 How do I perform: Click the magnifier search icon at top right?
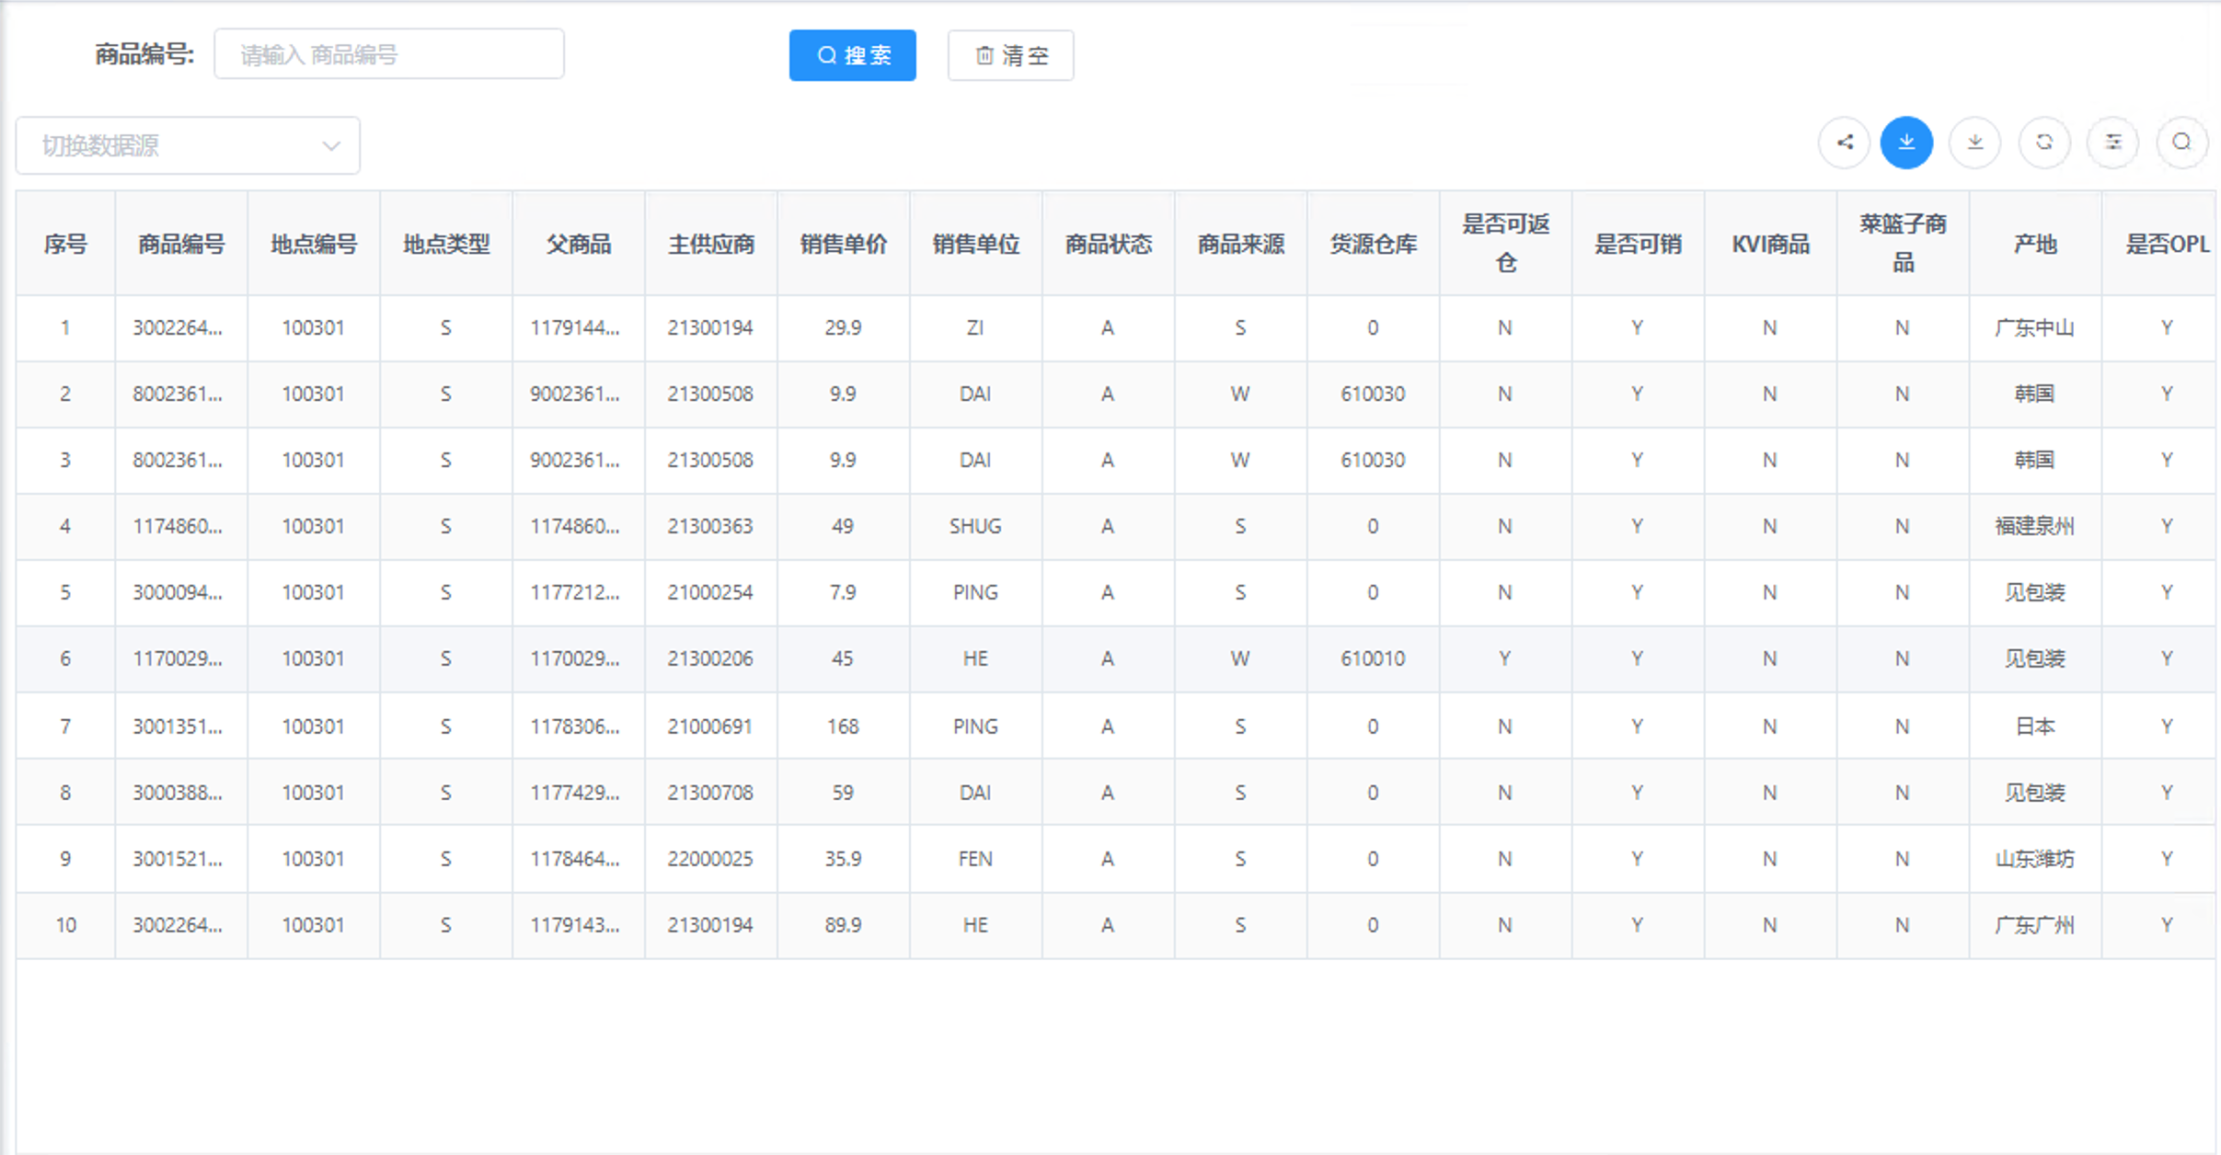2181,143
